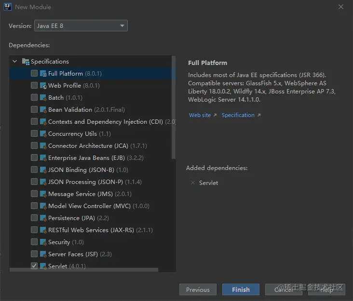The height and width of the screenshot is (301, 353).
Task: Enable the Persistence (JPA) checkbox
Action: click(x=34, y=218)
